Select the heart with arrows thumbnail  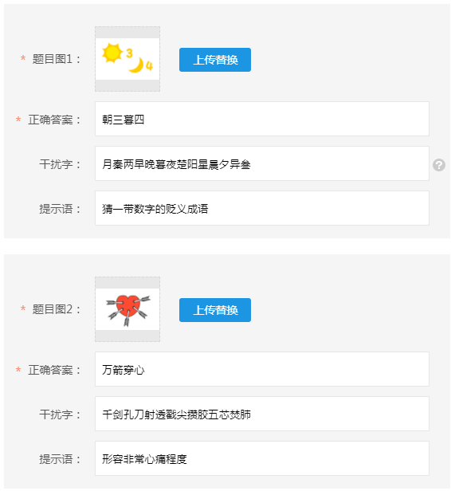(127, 309)
